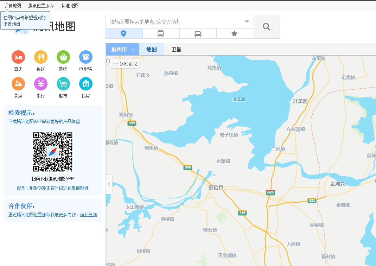376x266 pixels.
Task: Switch to 地图 map view tab
Action: pyautogui.click(x=152, y=49)
